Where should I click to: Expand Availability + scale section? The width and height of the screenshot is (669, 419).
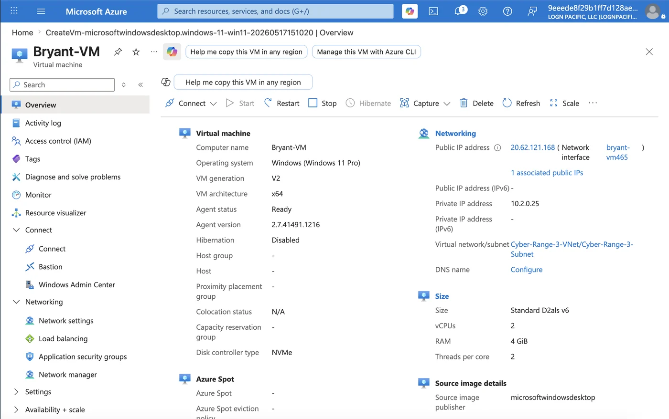16,410
